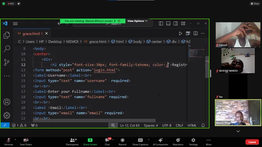Open the Zoom Chat panel
Screen dimensions: 262x147
(x=107, y=142)
